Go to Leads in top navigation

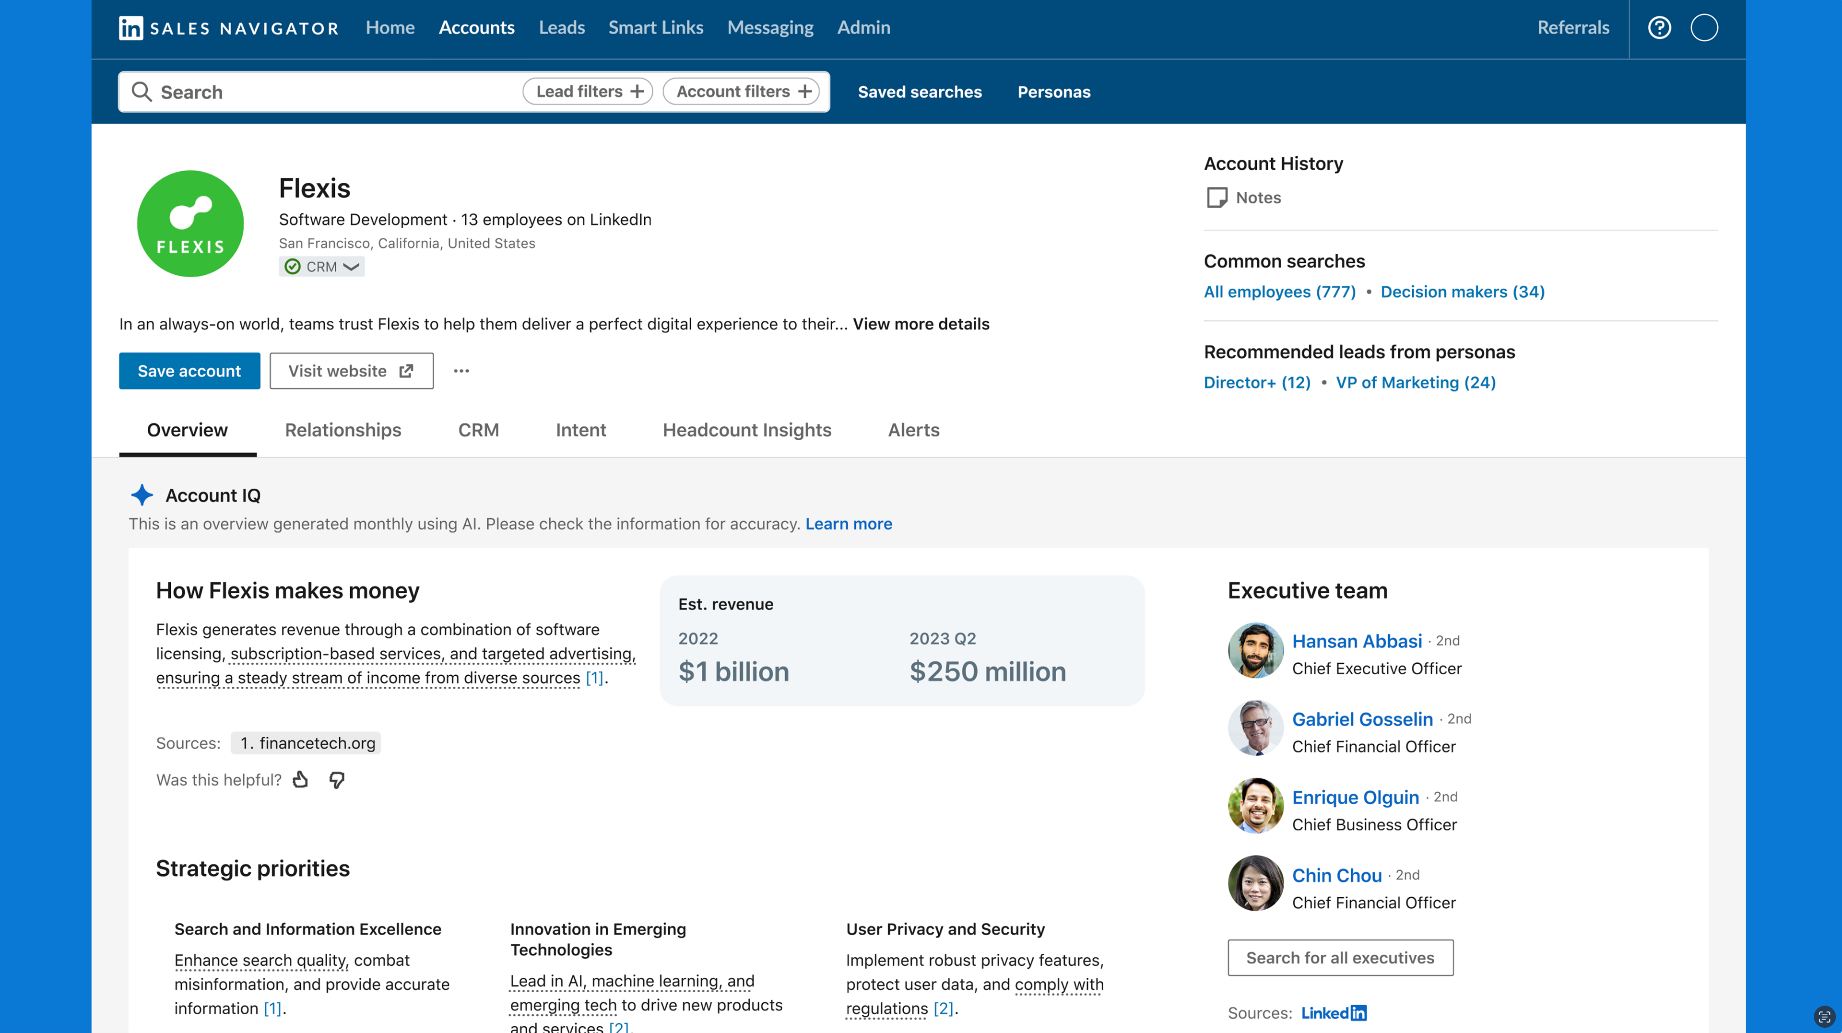(x=561, y=28)
